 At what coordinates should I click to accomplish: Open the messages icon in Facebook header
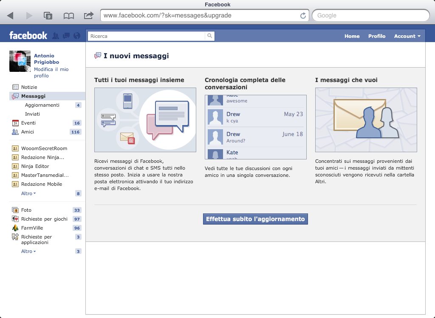click(x=66, y=36)
